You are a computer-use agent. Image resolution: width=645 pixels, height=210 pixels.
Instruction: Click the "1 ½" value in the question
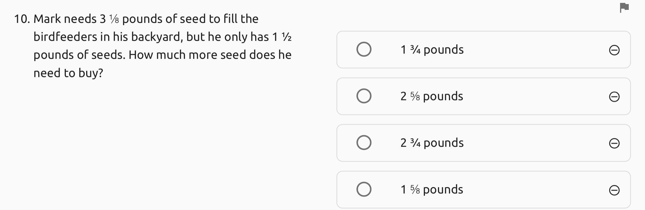[x=282, y=37]
